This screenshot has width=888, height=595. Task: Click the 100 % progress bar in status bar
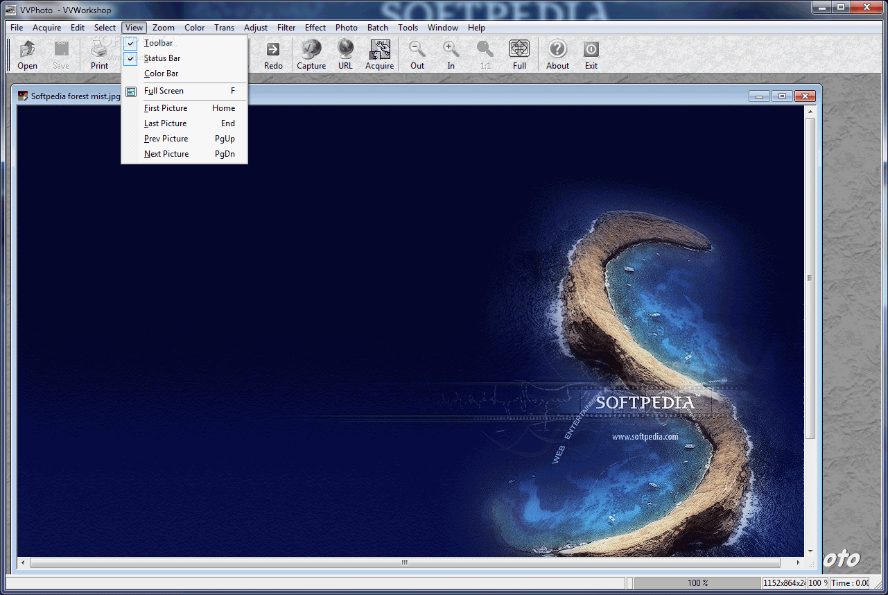click(x=697, y=583)
